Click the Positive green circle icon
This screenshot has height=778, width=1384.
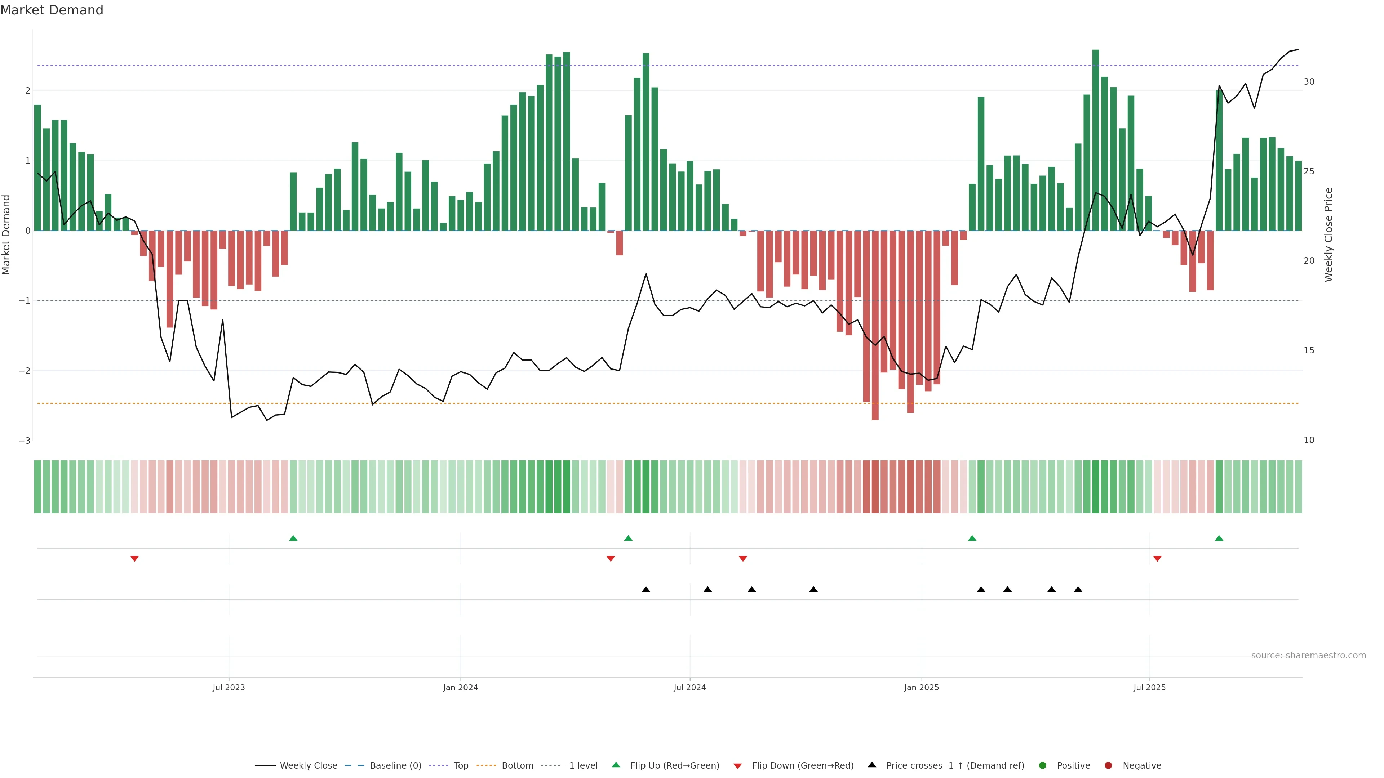1043,766
